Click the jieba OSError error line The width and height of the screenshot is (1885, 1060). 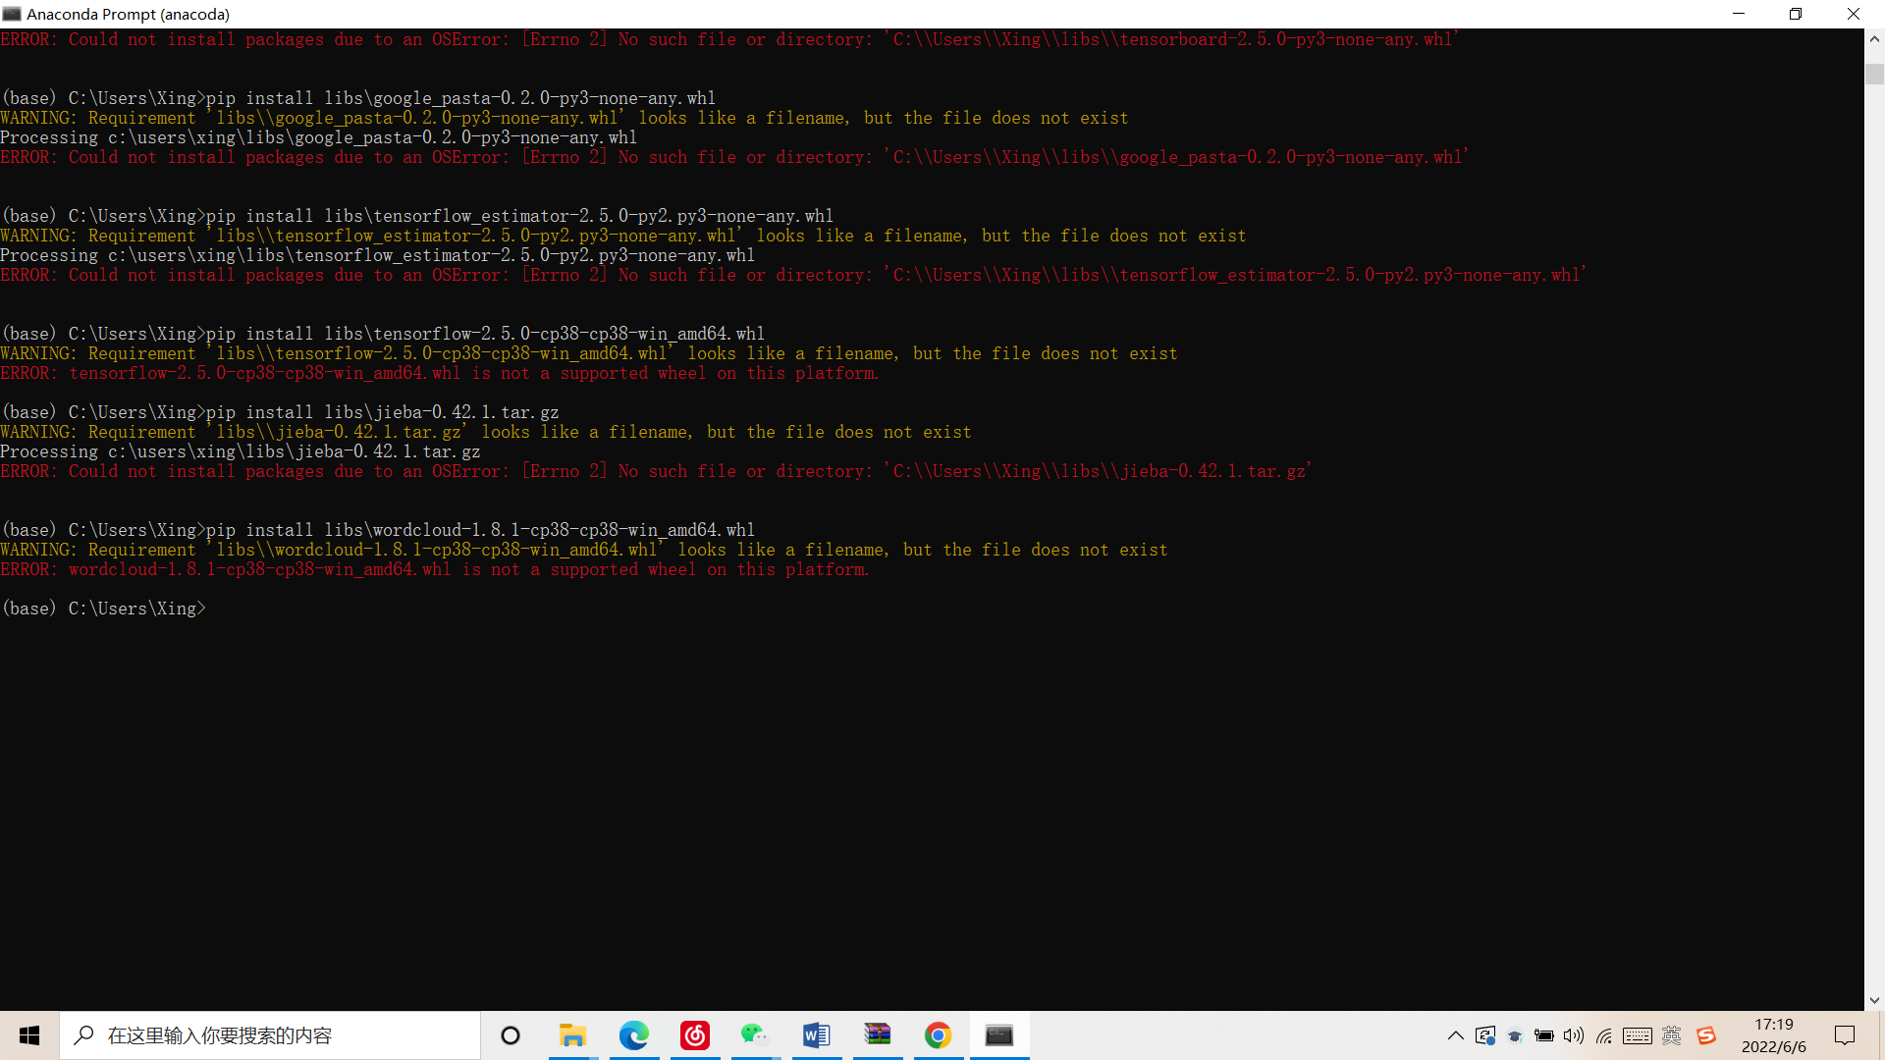(x=656, y=471)
